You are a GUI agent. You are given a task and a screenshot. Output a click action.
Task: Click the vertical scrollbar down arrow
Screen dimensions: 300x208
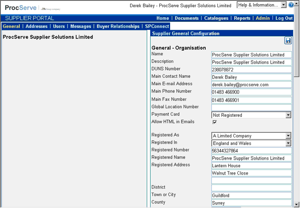click(296, 204)
